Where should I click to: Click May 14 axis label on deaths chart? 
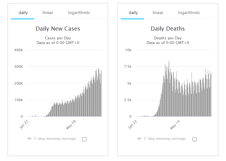pos(175,125)
